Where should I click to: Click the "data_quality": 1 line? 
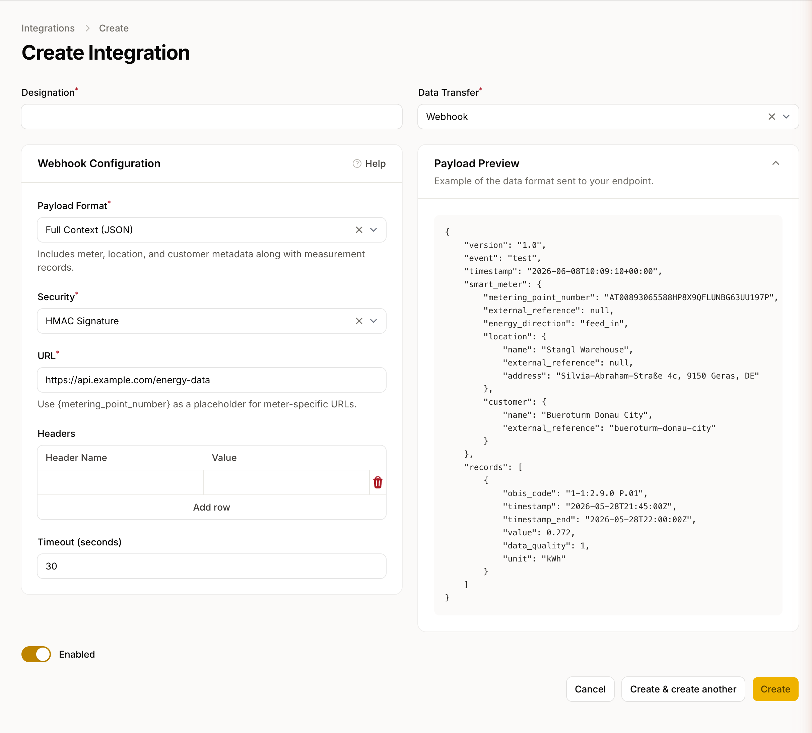546,546
